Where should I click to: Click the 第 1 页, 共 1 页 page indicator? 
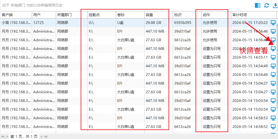(x=24, y=136)
